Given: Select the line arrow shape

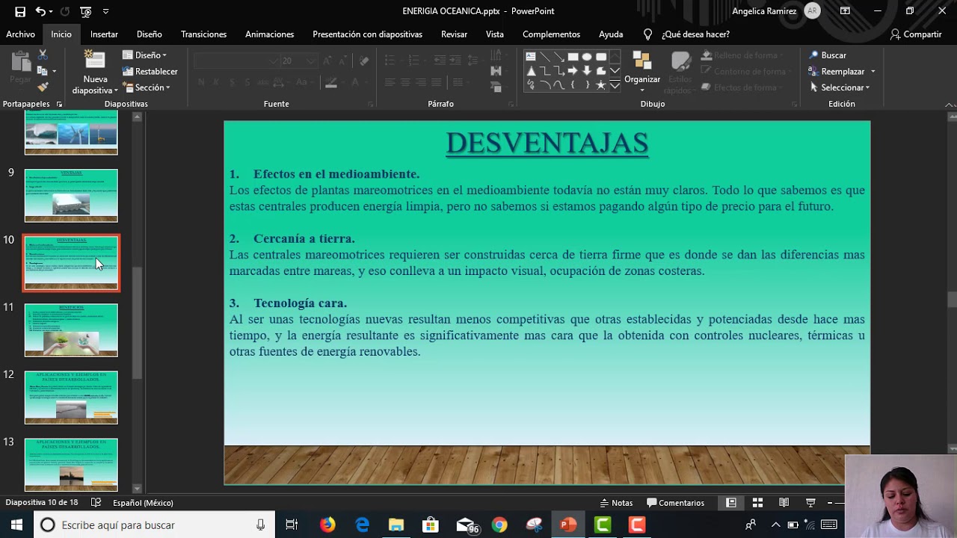Looking at the screenshot, I should (x=558, y=57).
